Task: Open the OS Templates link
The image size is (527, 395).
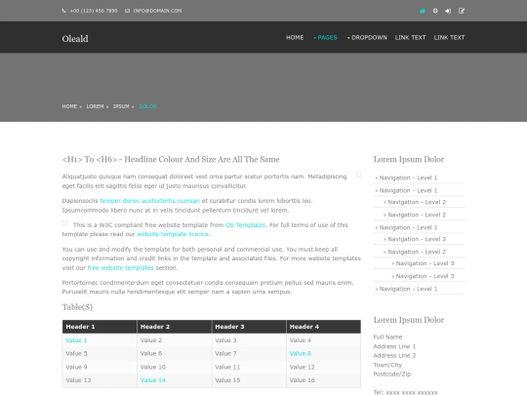Action: click(x=245, y=224)
